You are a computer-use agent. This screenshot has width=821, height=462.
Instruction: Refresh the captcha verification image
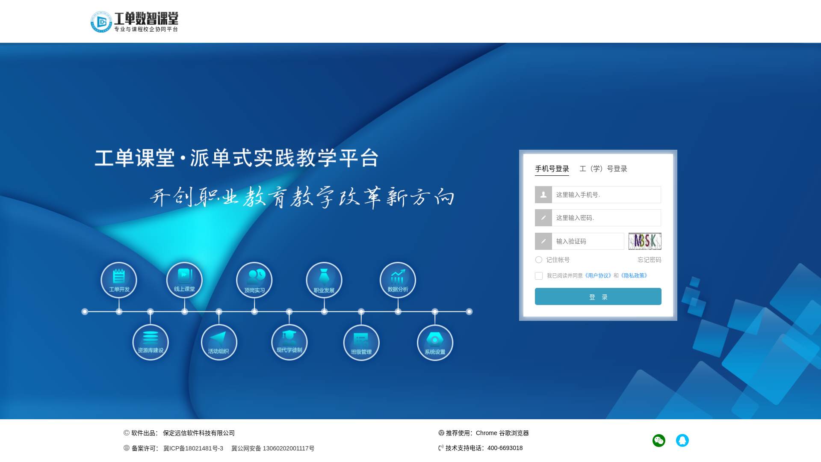click(x=645, y=241)
